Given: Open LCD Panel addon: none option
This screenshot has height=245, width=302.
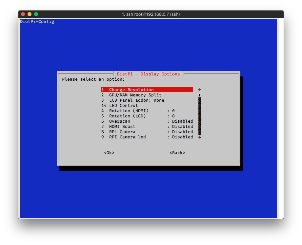Looking at the screenshot, I should tap(147, 100).
